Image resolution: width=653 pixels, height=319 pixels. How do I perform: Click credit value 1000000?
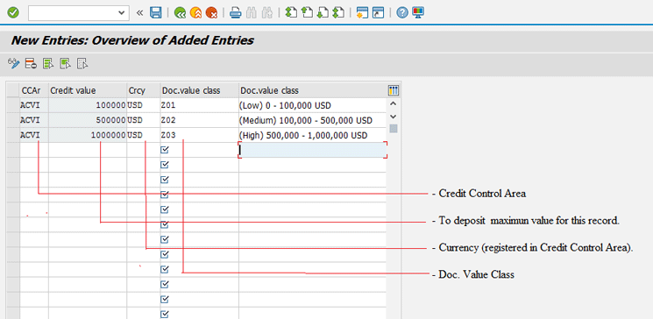[88, 135]
